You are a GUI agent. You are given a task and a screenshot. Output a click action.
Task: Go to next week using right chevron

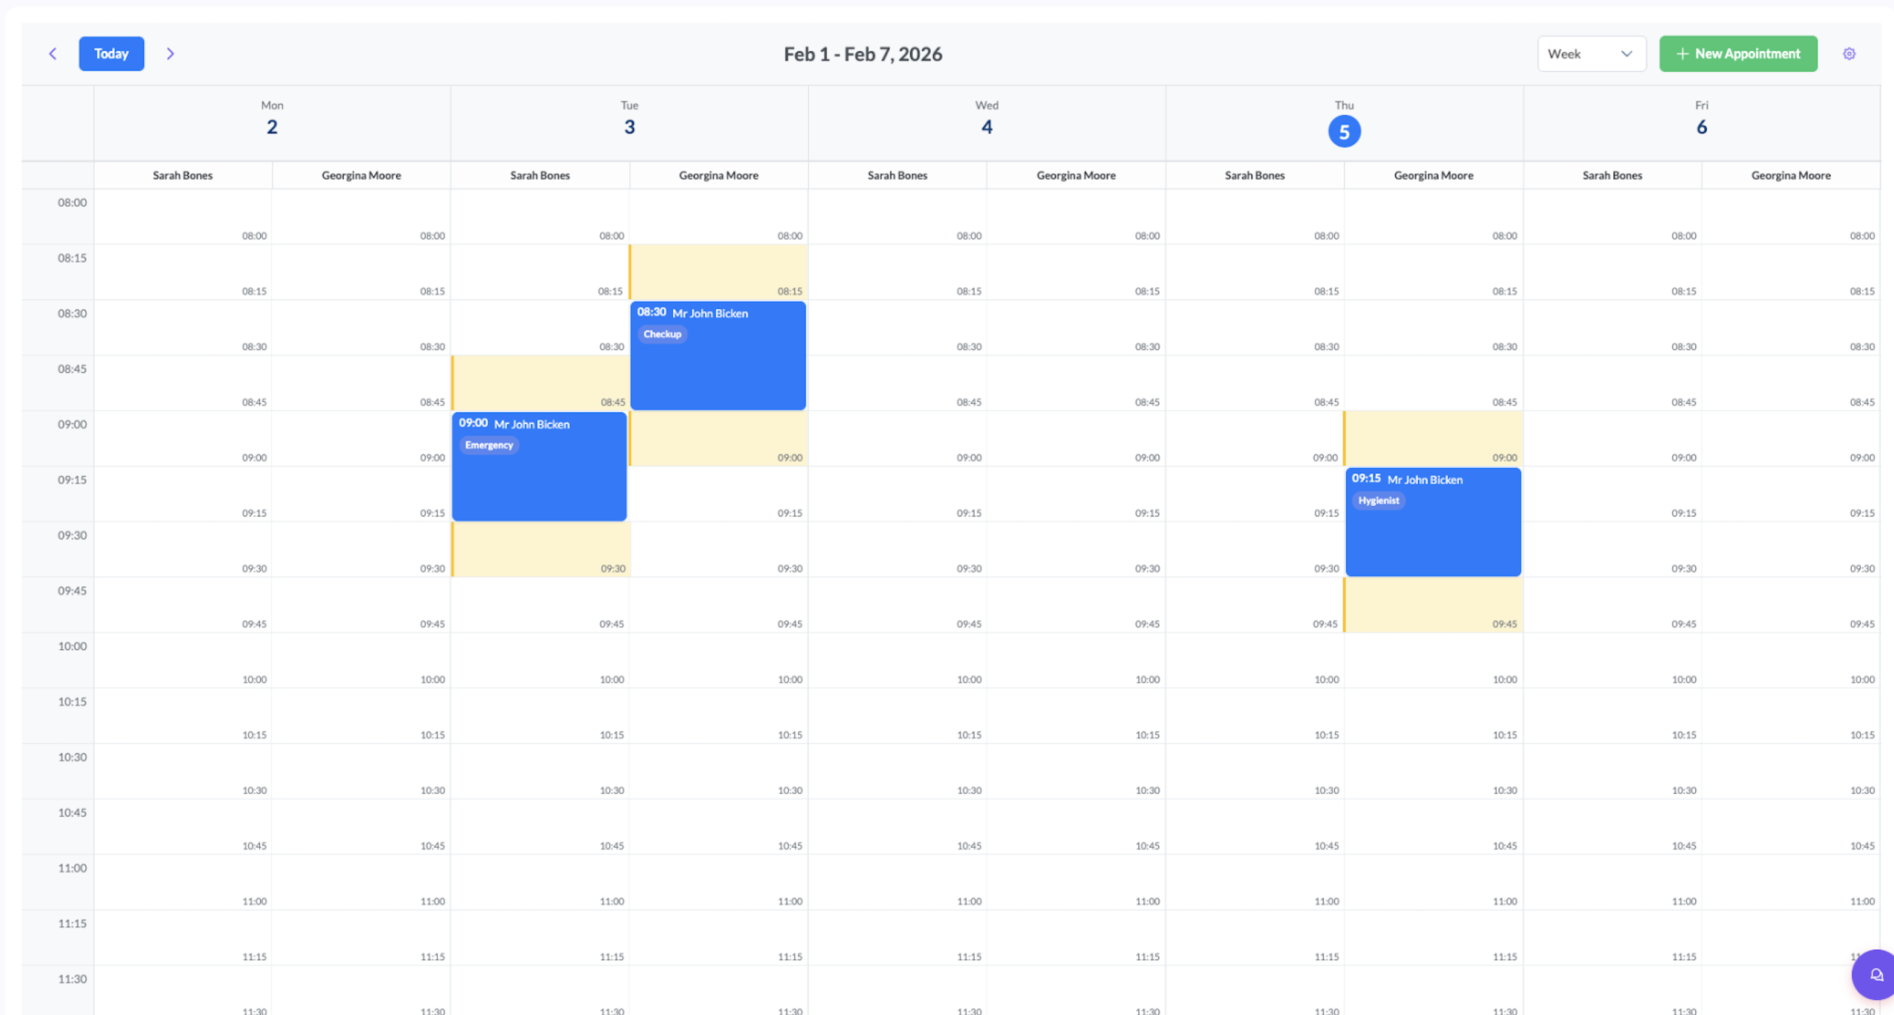(x=170, y=54)
